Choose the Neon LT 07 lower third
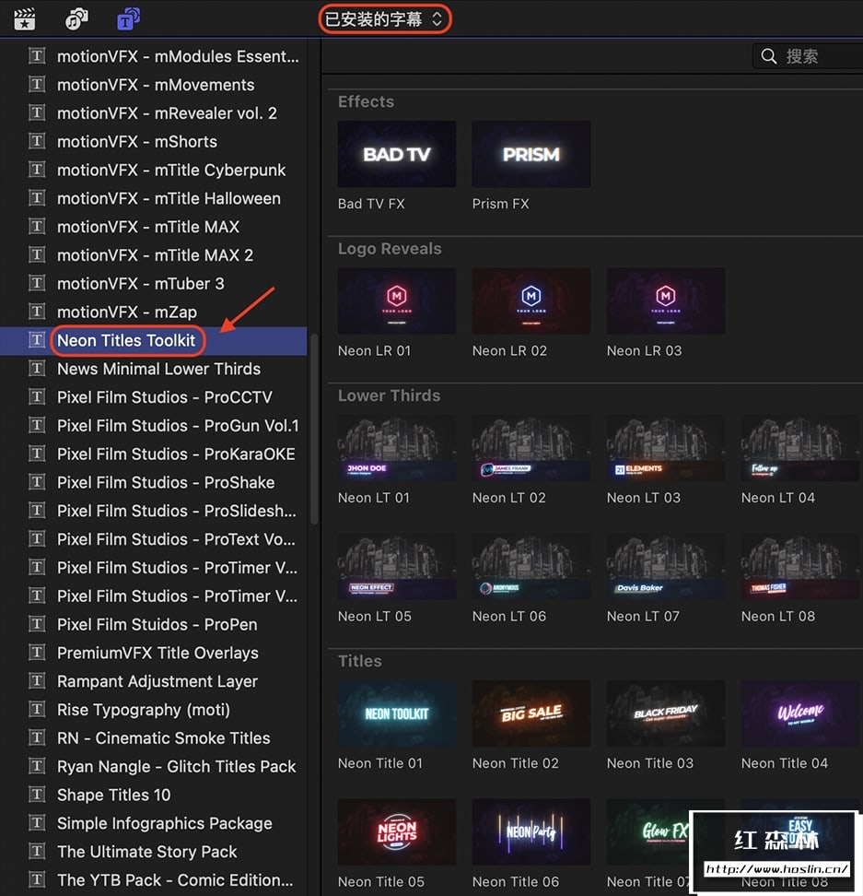 pos(666,566)
